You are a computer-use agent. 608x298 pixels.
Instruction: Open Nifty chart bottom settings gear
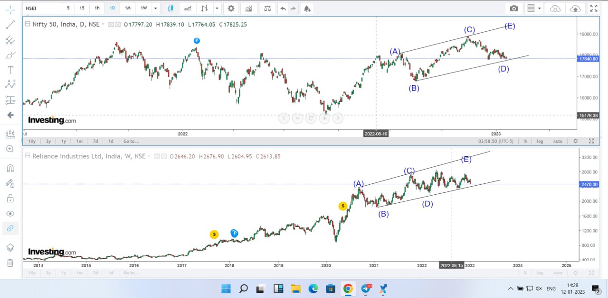coord(576,141)
